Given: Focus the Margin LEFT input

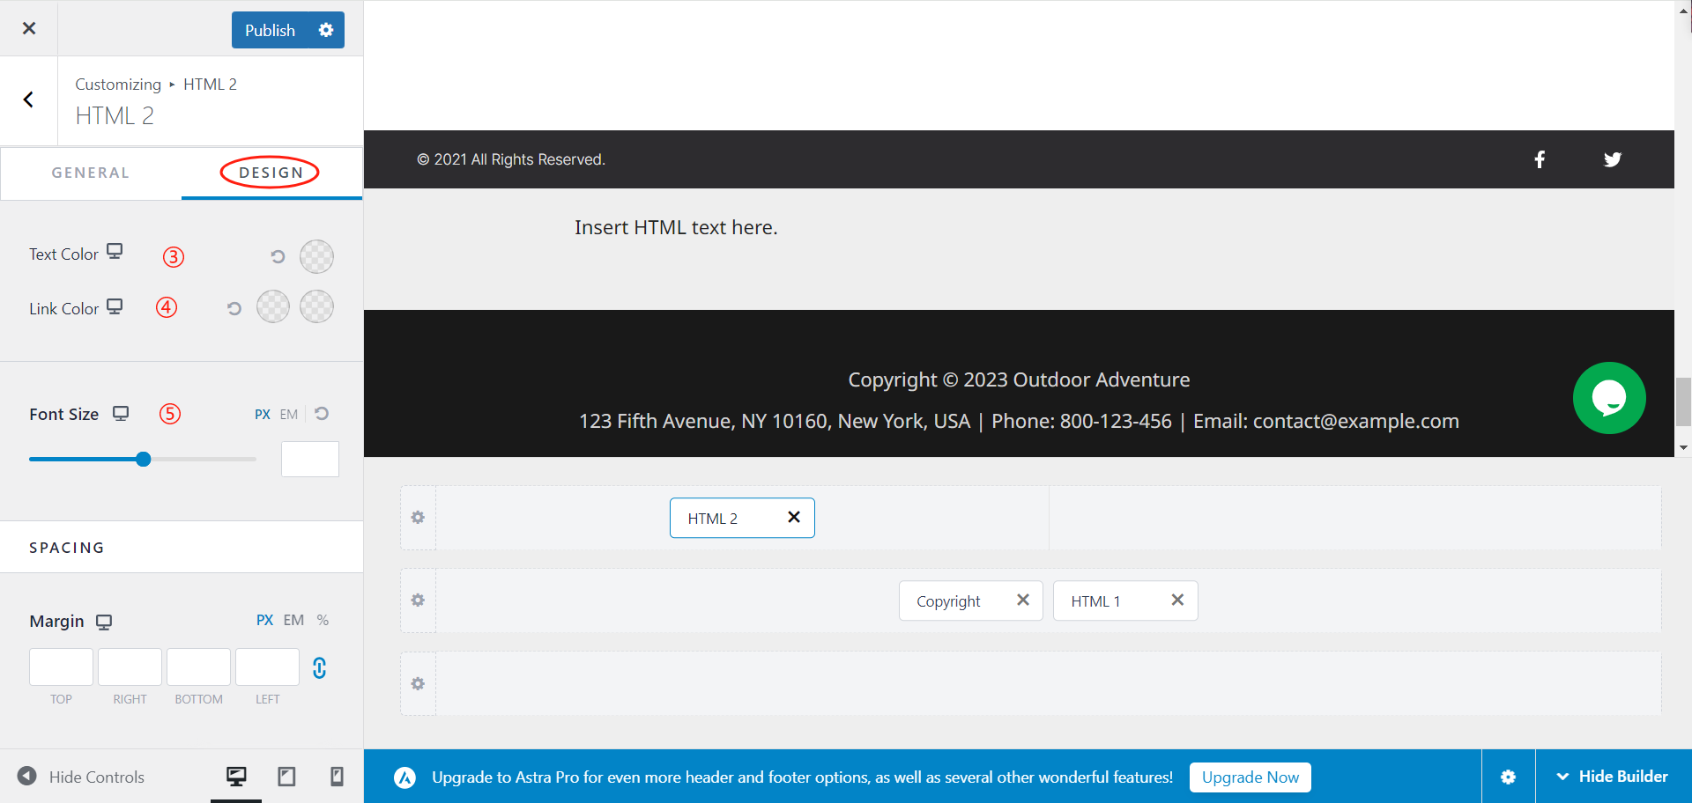Looking at the screenshot, I should click(x=267, y=667).
